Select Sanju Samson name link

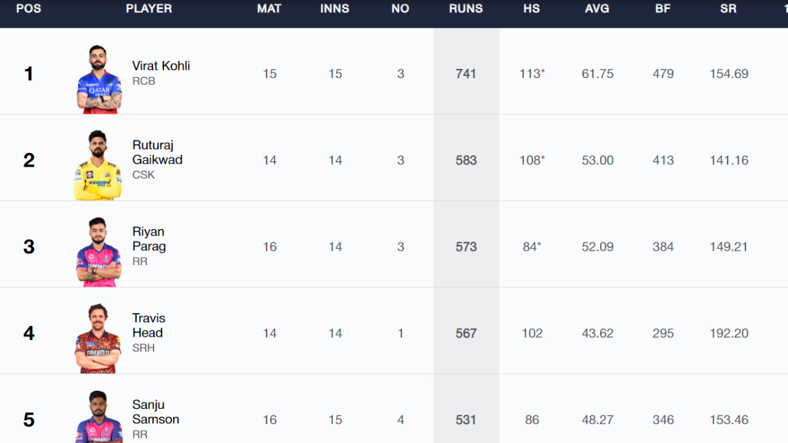coord(156,412)
